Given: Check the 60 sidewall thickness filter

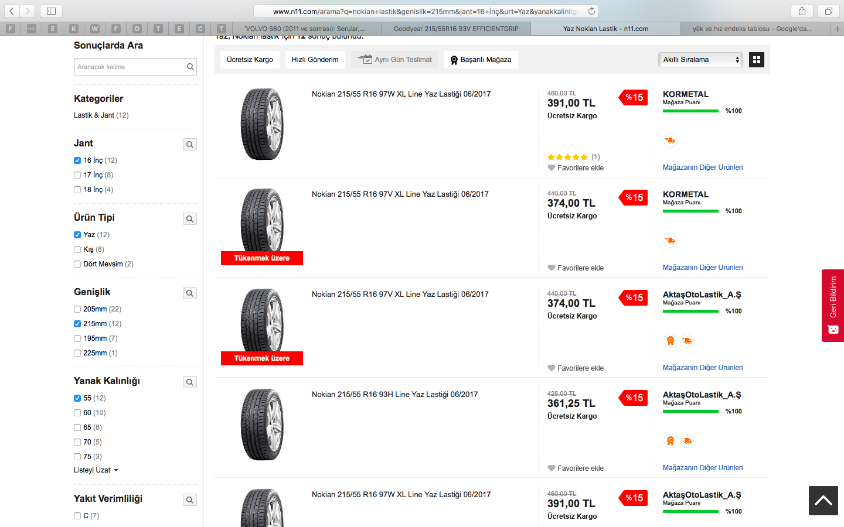Looking at the screenshot, I should pos(77,413).
